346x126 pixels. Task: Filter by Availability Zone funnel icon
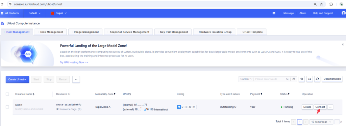coord(115,94)
